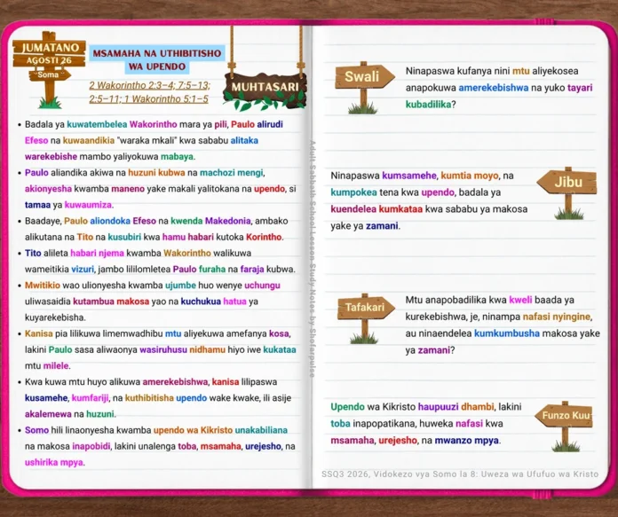Click the bullet Paulo aliandika akiwa na huzuni
618x517 pixels.
click(x=156, y=189)
